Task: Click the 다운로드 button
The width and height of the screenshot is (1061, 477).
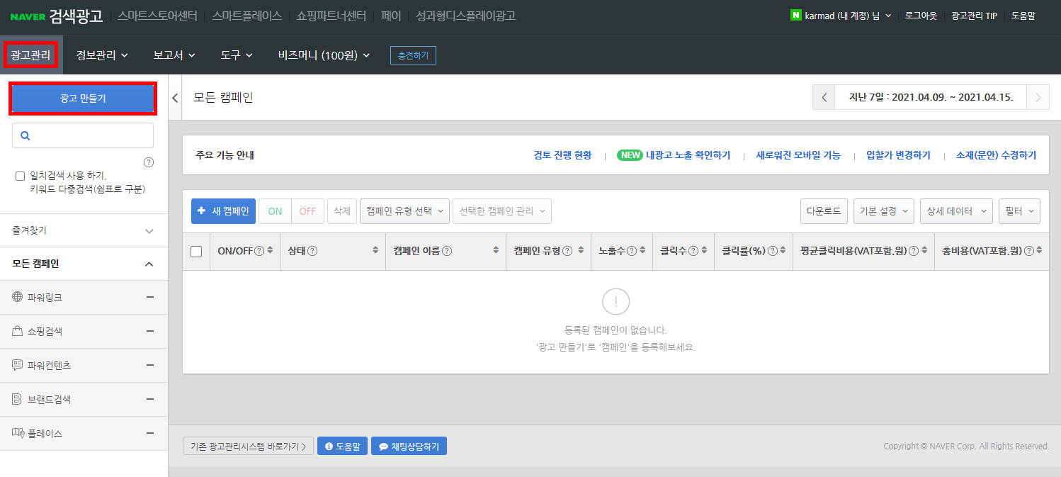Action: point(824,211)
